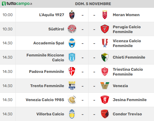
Task: Select the DOM. 5 NOVEMBRE date header
Action: tap(93, 4)
